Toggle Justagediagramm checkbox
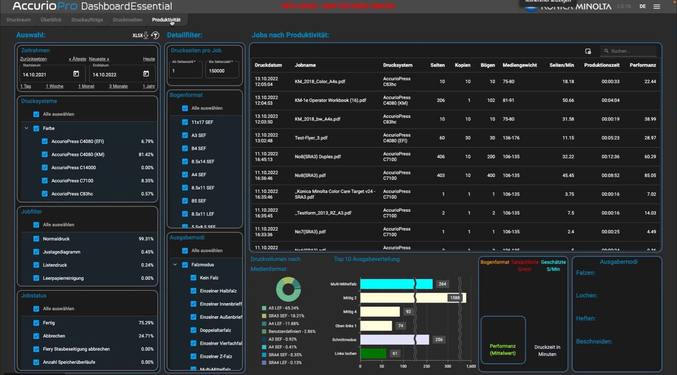The height and width of the screenshot is (375, 677). [x=36, y=252]
